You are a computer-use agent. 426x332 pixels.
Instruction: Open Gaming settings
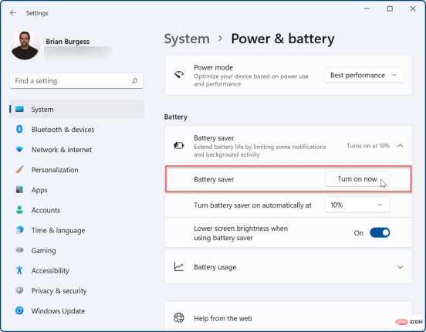76,250
